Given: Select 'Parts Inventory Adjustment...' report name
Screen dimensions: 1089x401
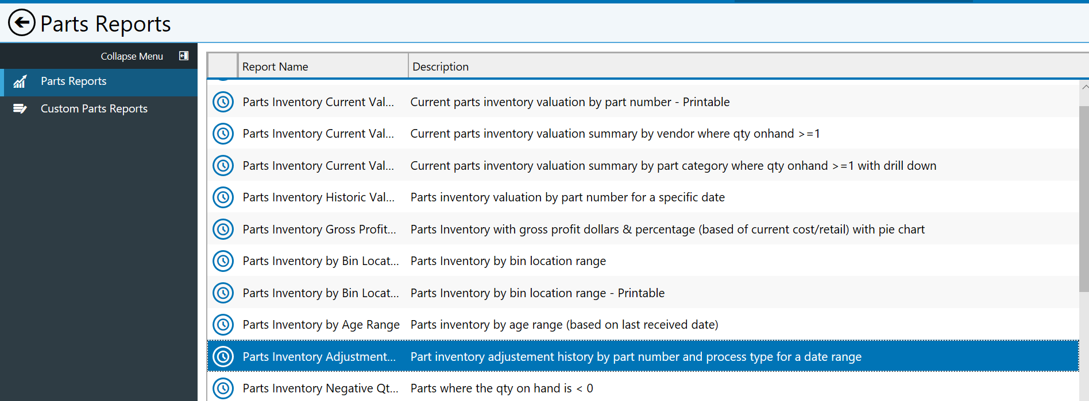Looking at the screenshot, I should click(319, 357).
